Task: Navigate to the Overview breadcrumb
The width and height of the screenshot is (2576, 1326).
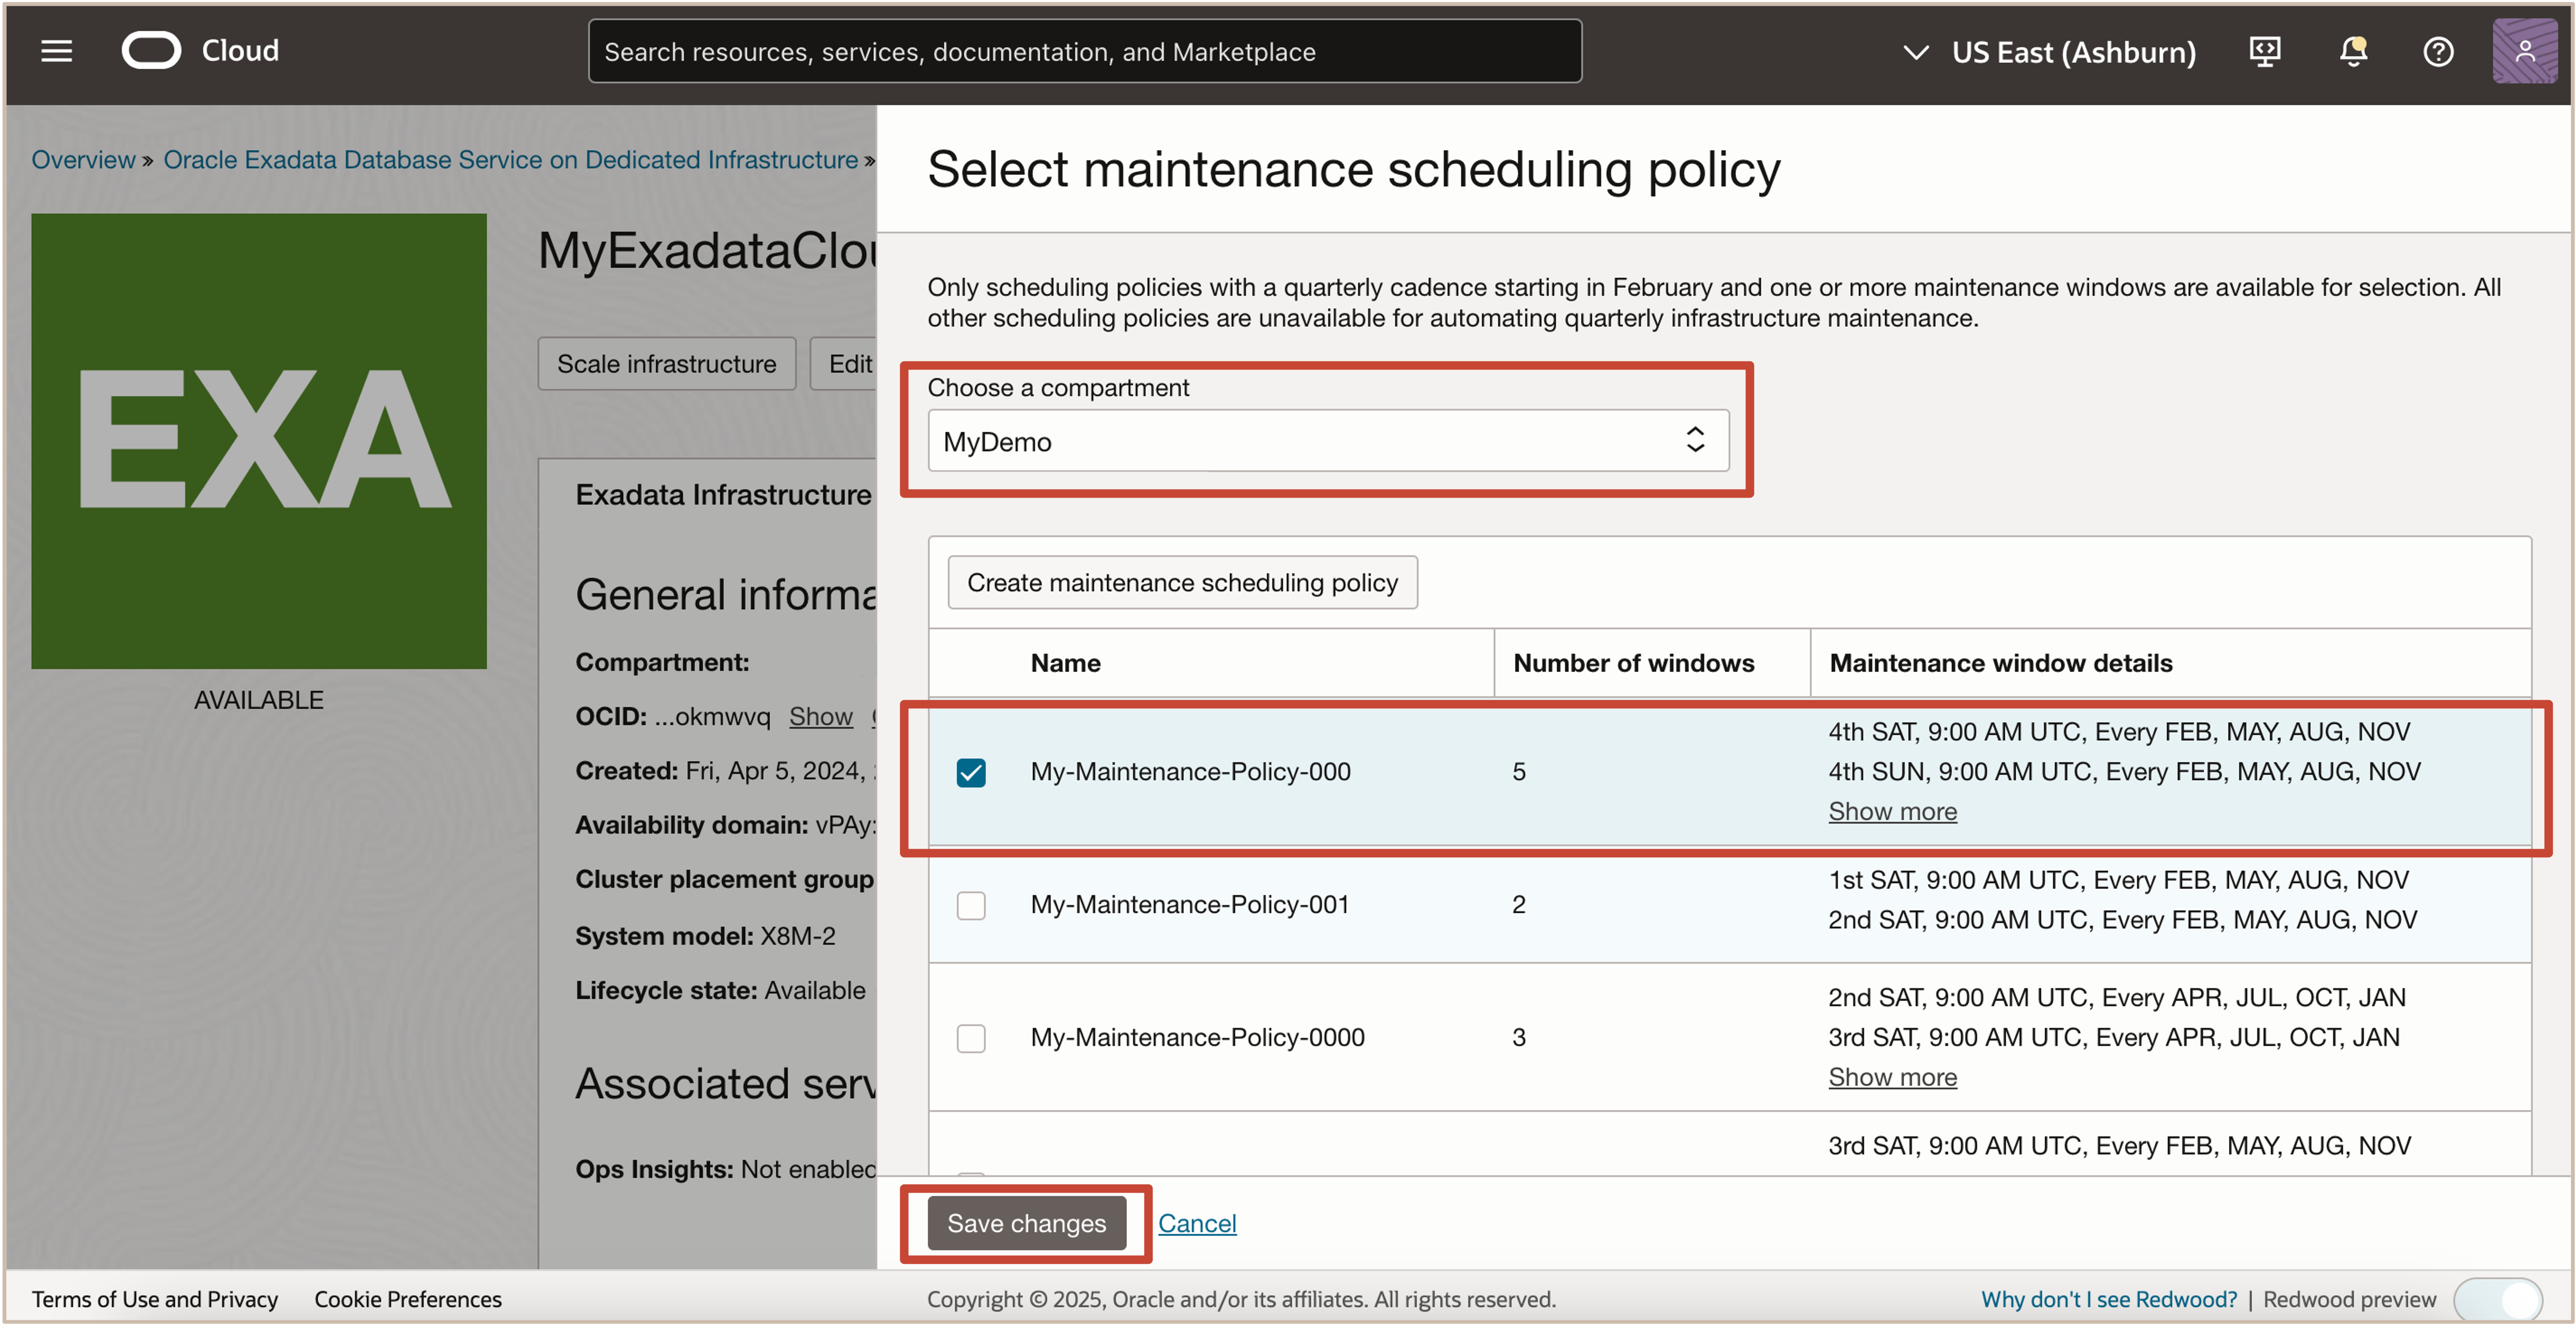Action: coord(83,159)
